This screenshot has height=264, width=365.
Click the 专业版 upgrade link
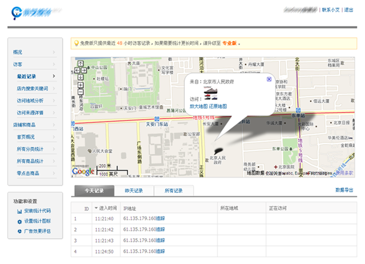[230, 43]
